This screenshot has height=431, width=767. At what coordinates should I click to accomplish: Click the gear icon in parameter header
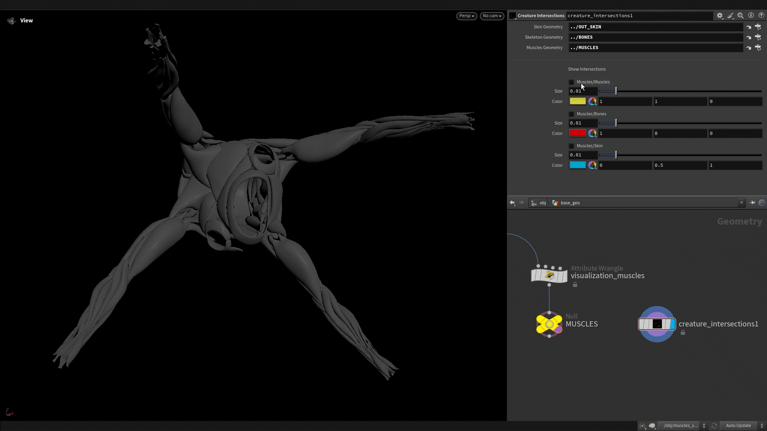[719, 16]
